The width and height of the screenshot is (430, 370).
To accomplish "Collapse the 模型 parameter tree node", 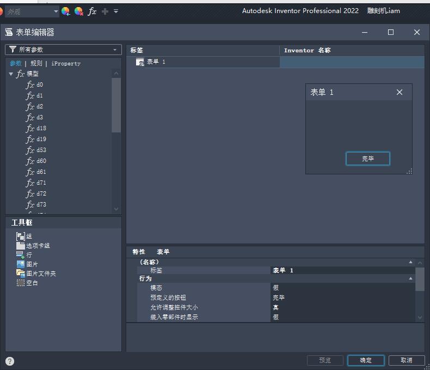I will pos(11,74).
